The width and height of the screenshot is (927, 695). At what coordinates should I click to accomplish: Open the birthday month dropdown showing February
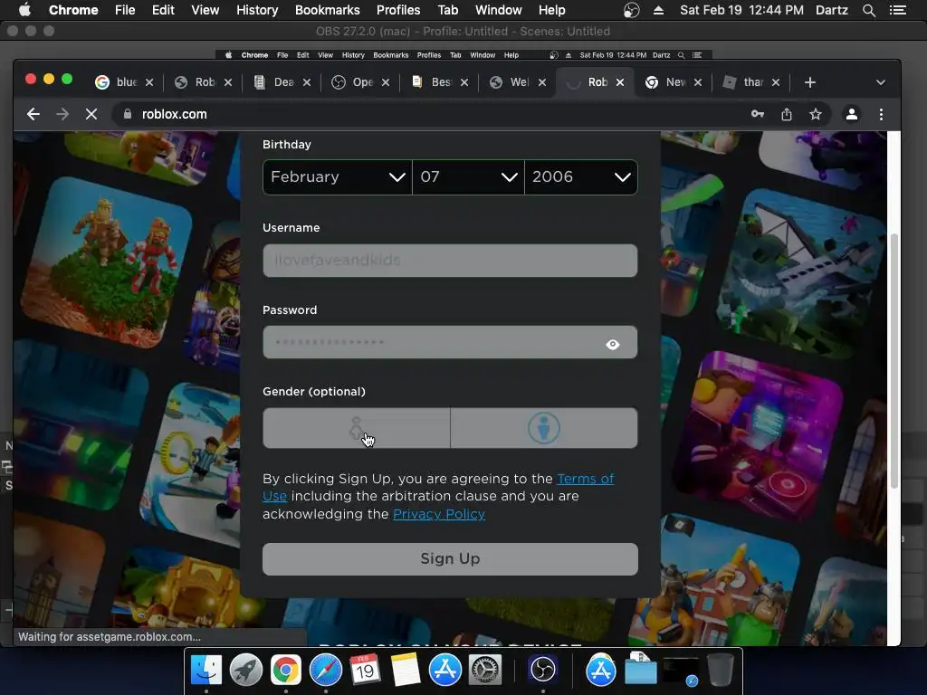pyautogui.click(x=338, y=176)
